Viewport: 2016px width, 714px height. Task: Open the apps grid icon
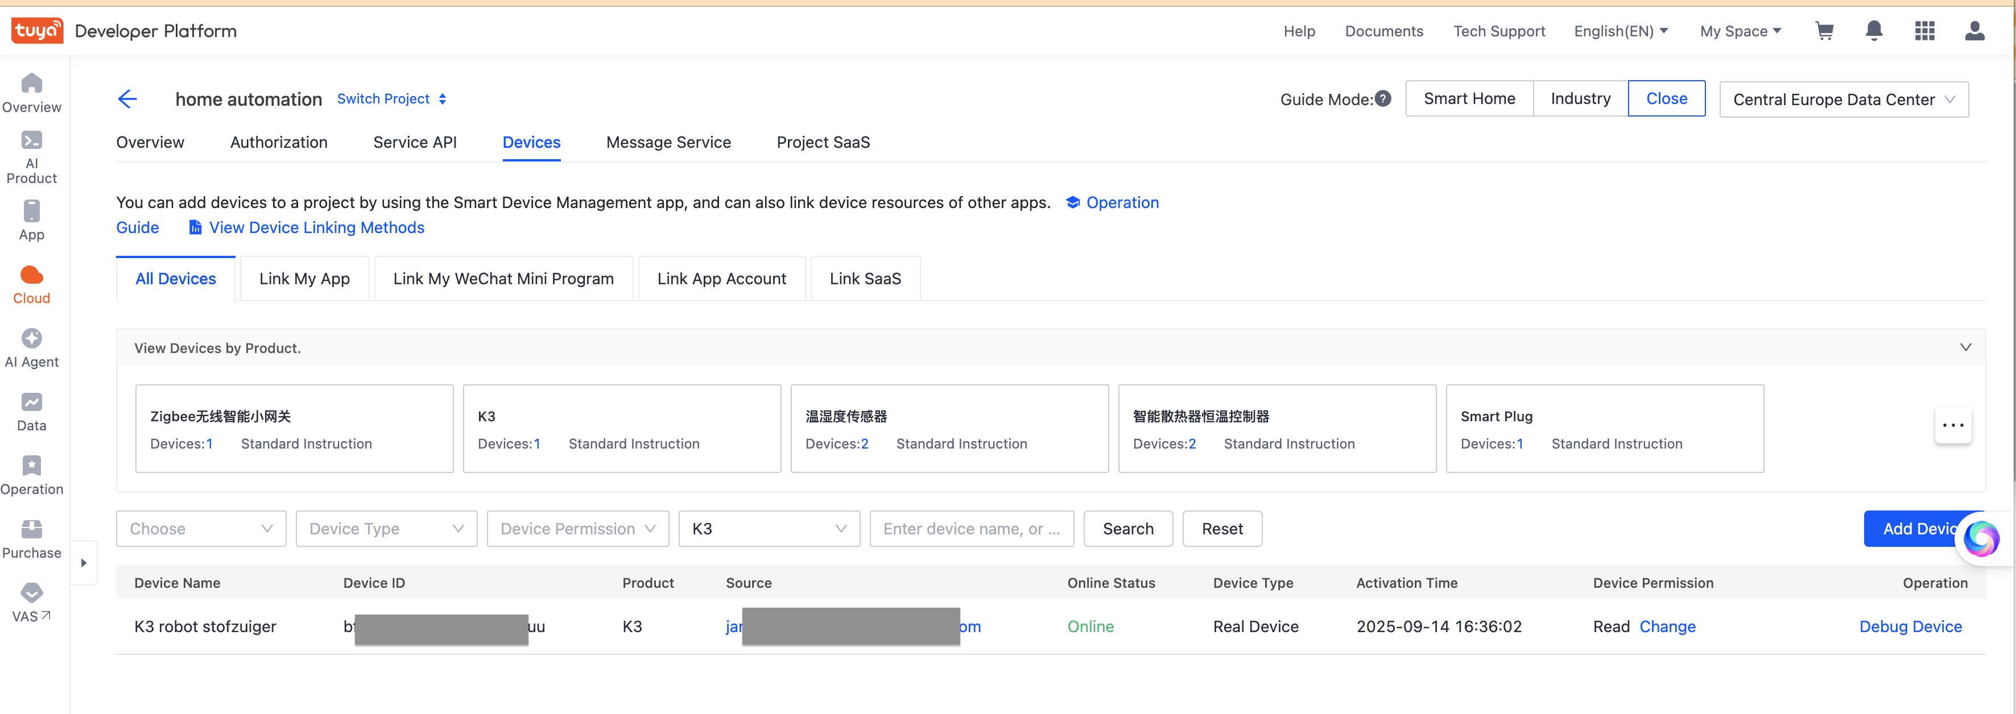point(1924,31)
